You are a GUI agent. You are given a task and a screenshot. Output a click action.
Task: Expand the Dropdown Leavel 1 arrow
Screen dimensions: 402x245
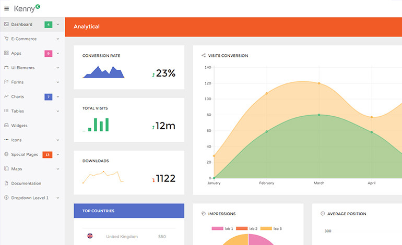pos(58,198)
